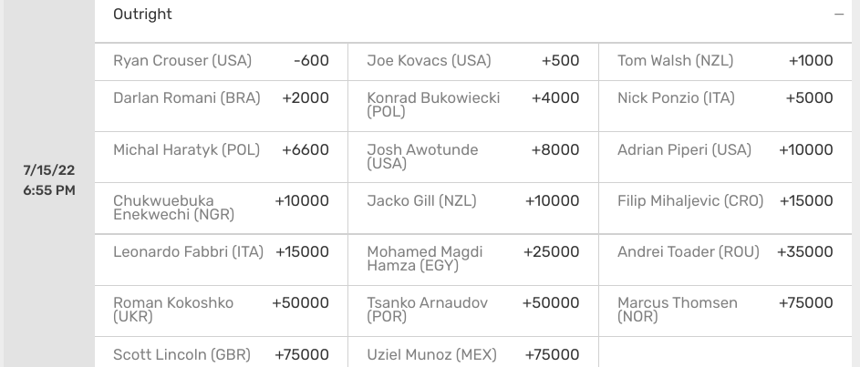This screenshot has width=860, height=367.
Task: Choose Nick Ponzio (ITA) +5000
Action: click(725, 107)
